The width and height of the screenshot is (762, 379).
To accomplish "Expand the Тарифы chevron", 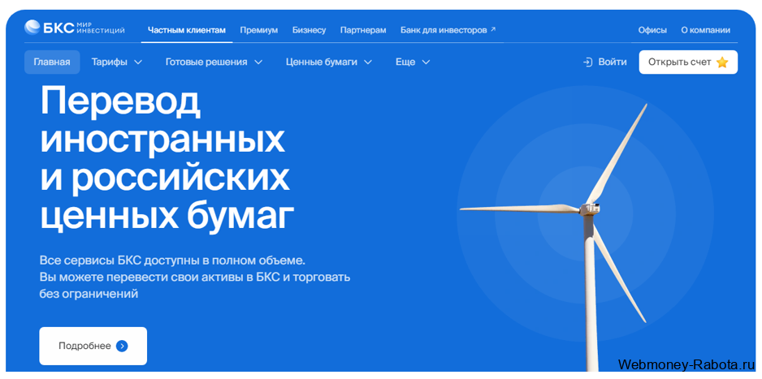I will pyautogui.click(x=137, y=62).
